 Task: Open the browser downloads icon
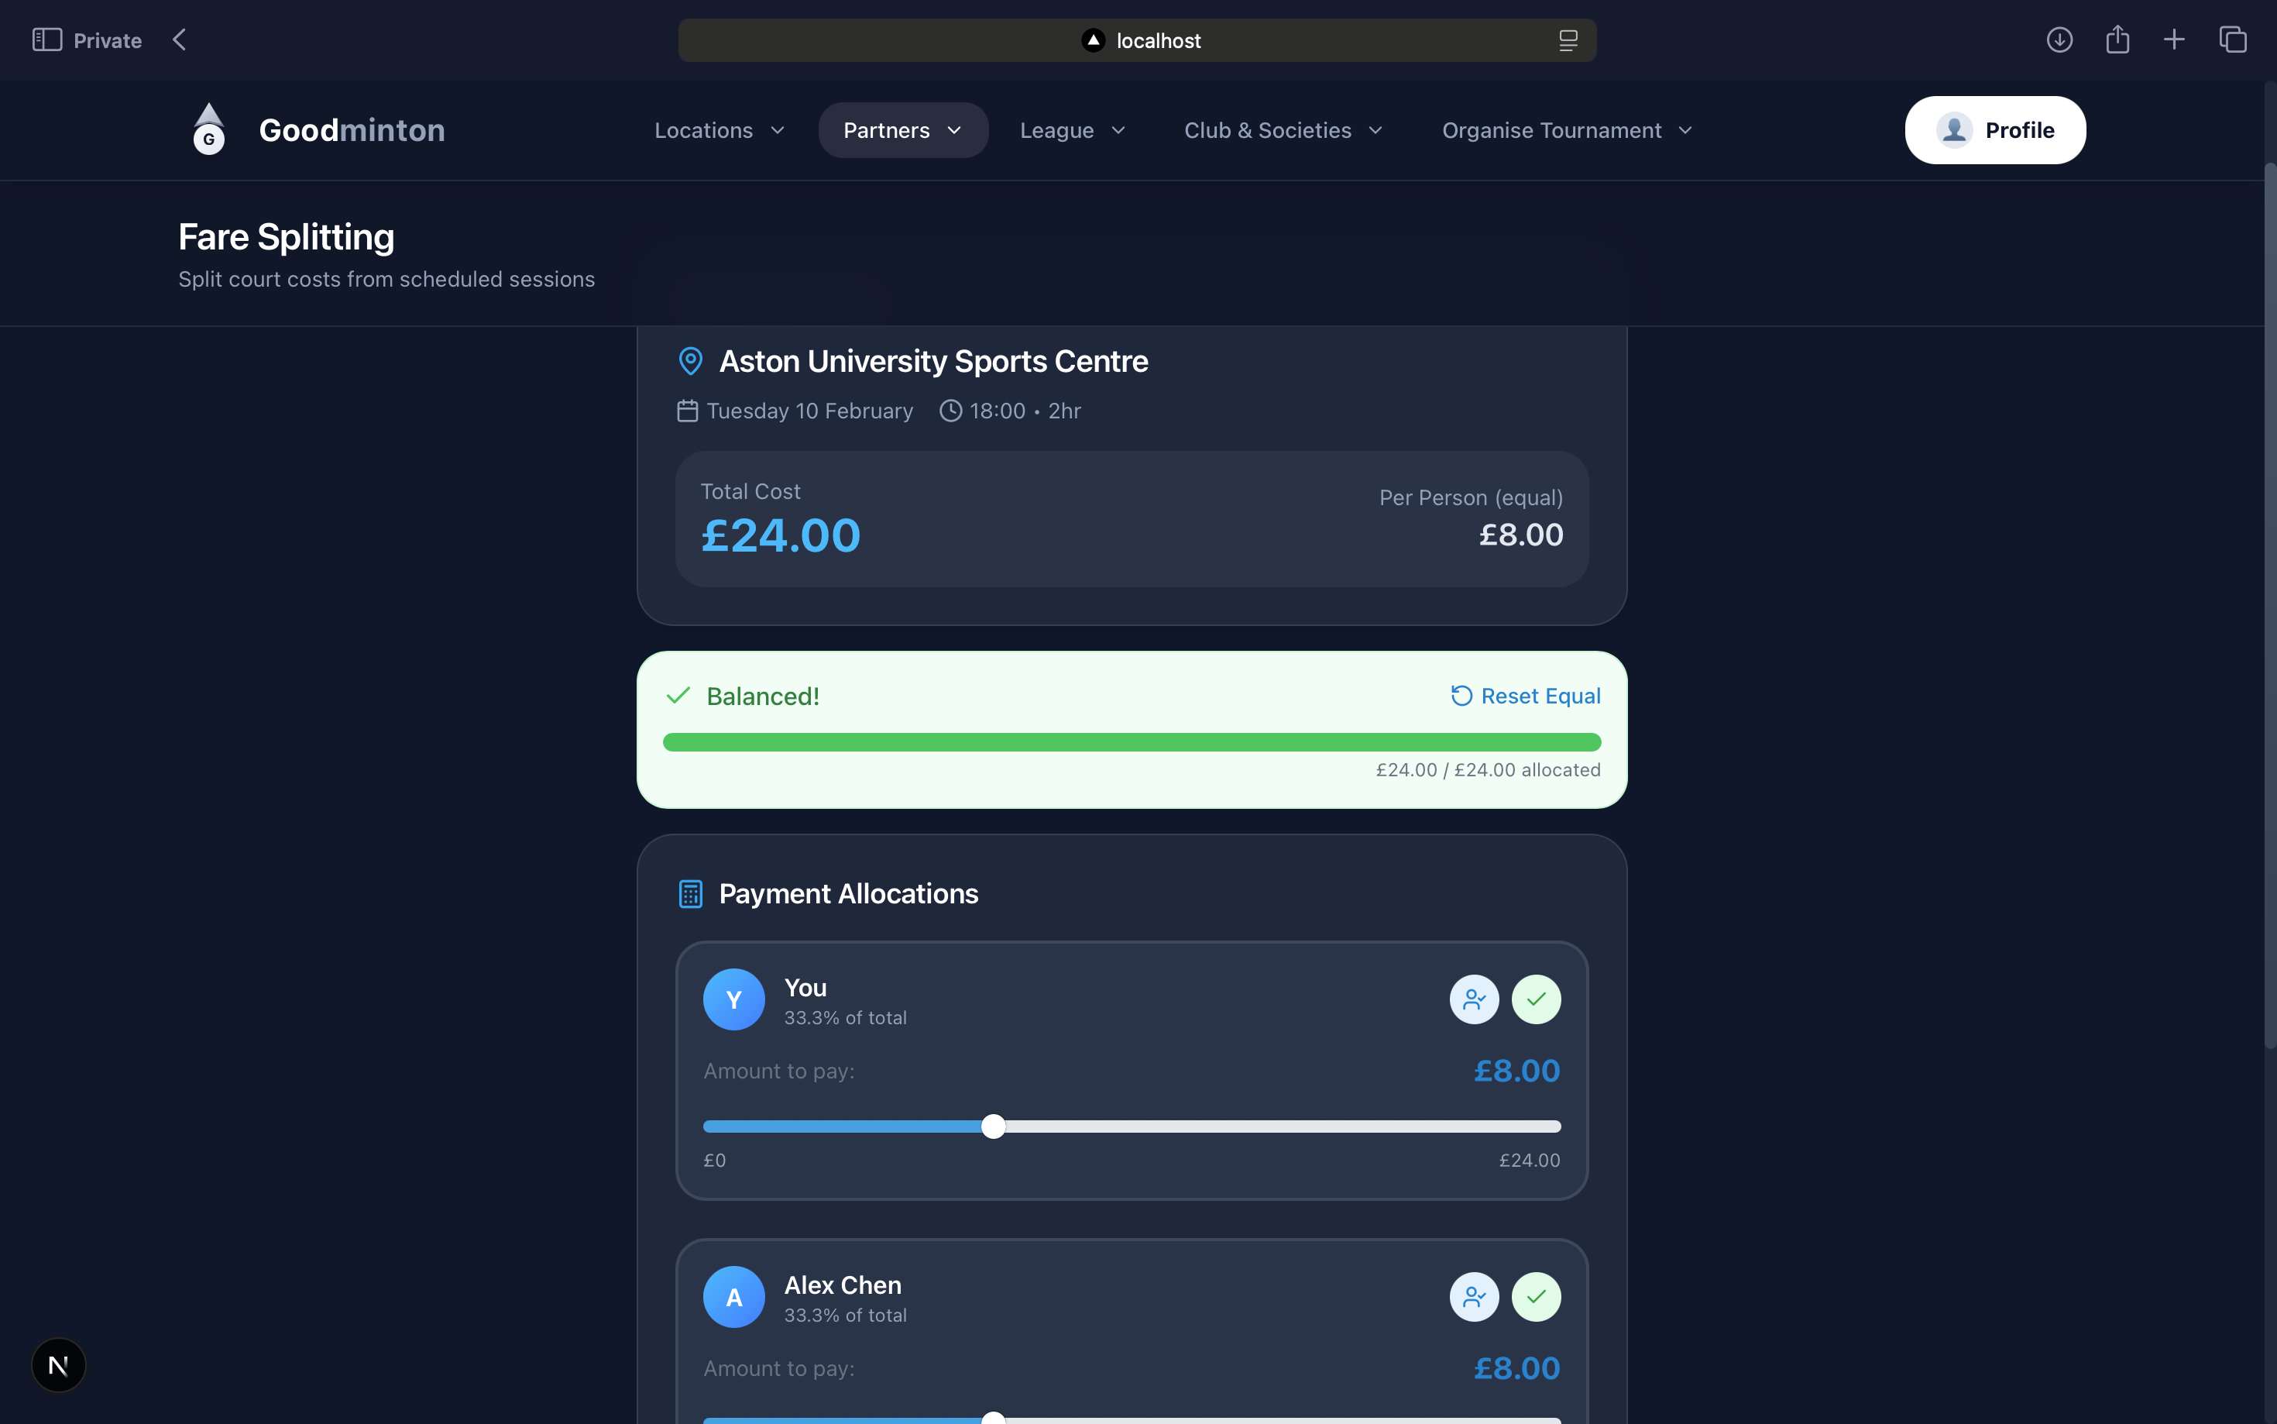[x=2059, y=40]
